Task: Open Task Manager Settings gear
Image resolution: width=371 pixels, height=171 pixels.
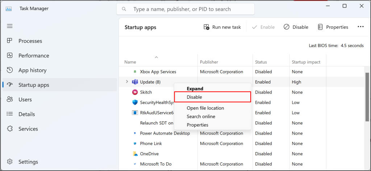Action: click(10, 162)
